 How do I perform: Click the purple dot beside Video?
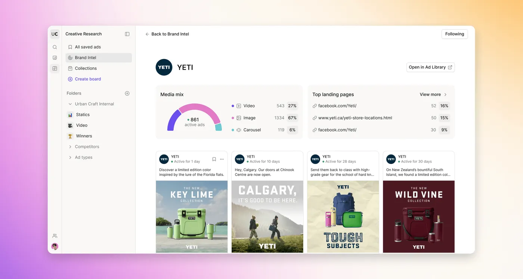click(233, 106)
